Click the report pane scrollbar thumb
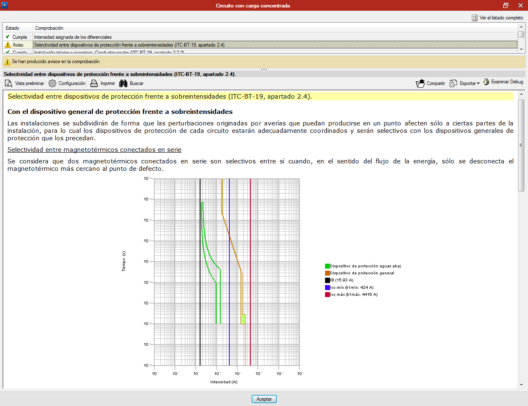The height and width of the screenshot is (406, 528). coord(521,145)
